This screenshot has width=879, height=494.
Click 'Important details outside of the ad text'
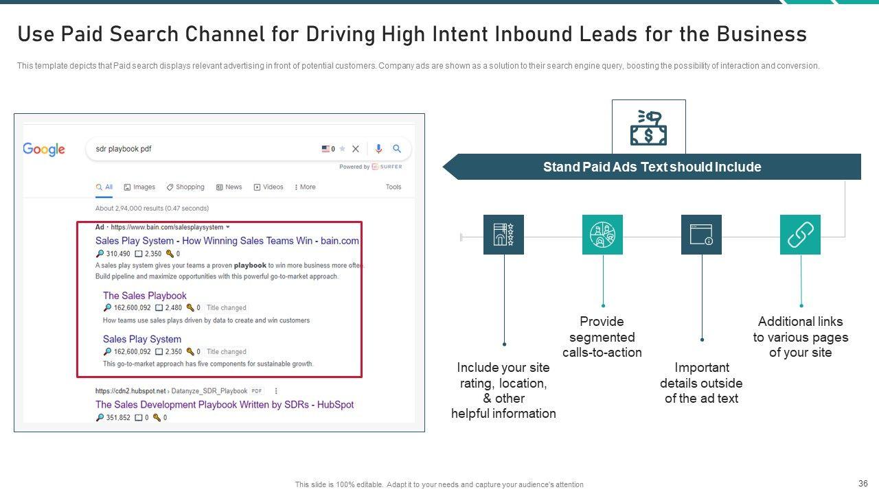701,383
